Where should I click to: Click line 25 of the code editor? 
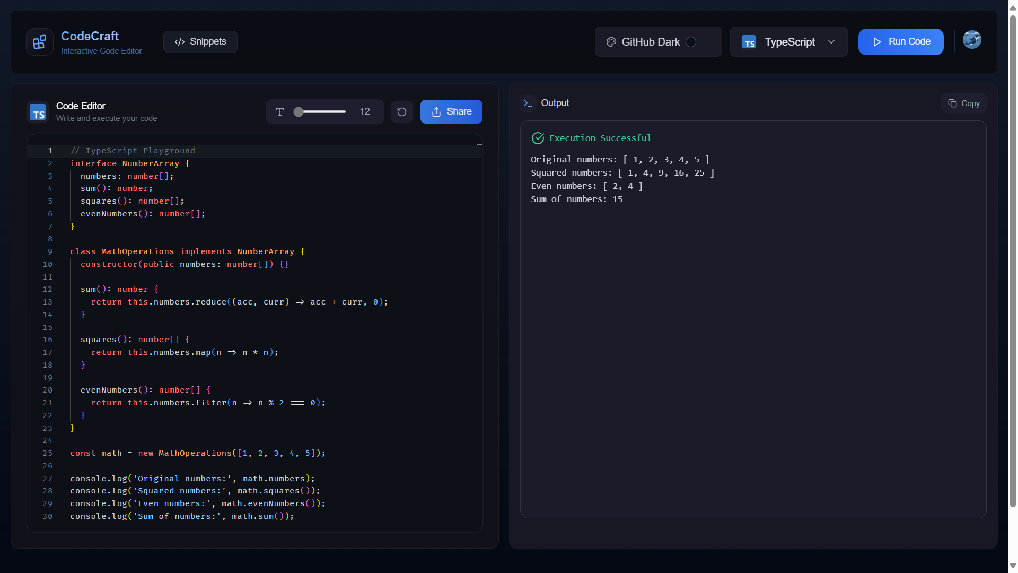coord(197,453)
